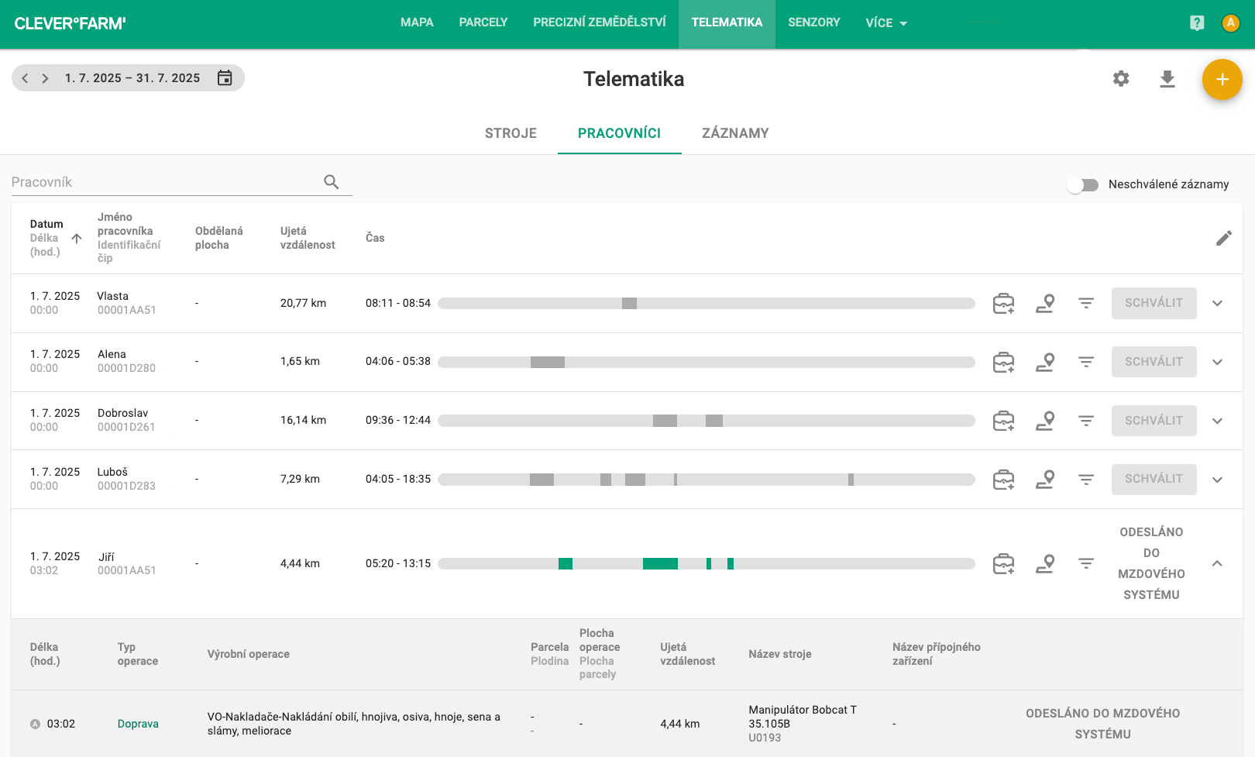Click green segment on Jiří timeline
The height and width of the screenshot is (757, 1255).
660,563
